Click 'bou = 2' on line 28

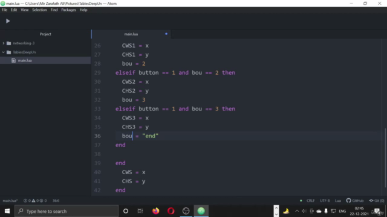click(x=134, y=64)
